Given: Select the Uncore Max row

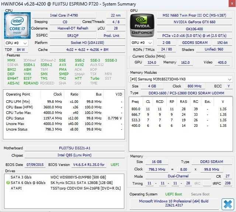Looking at the screenshot, I should (x=64, y=124).
